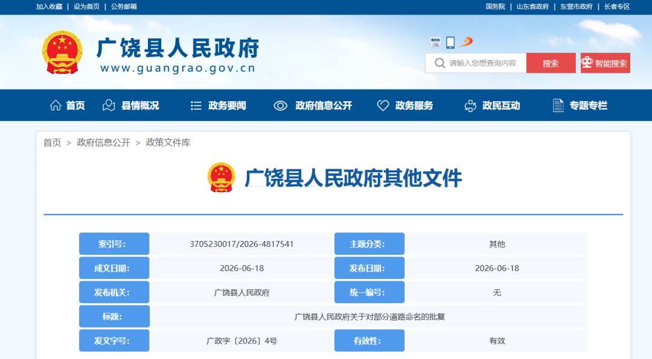Open 山东省政府 link in top bar

click(532, 7)
